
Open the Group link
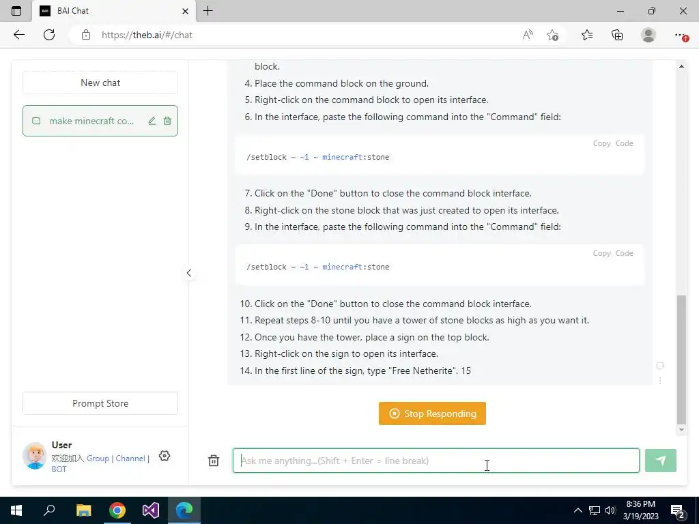(x=98, y=458)
